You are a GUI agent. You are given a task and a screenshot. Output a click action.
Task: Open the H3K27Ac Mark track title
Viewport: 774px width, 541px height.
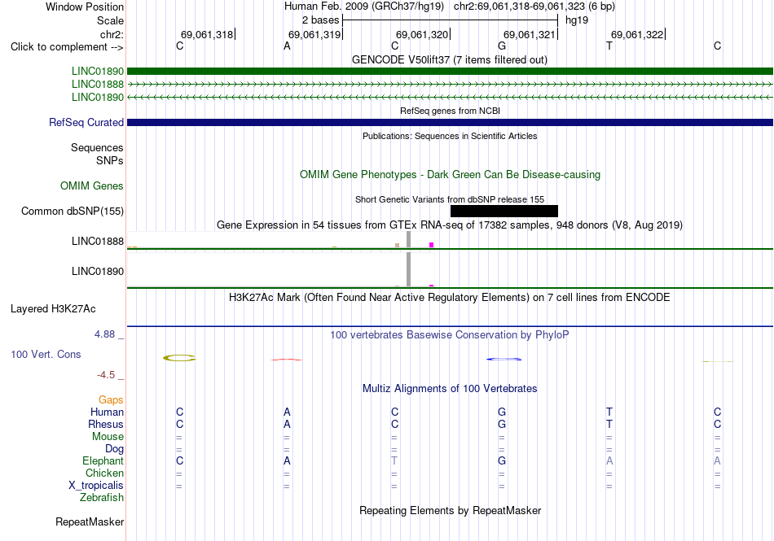tap(449, 298)
